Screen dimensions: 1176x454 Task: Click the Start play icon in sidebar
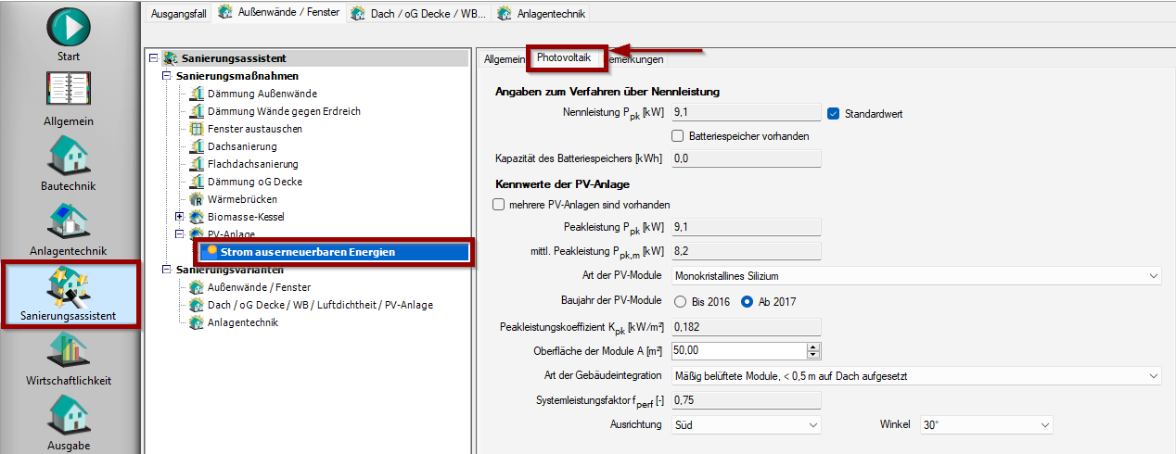(x=69, y=26)
